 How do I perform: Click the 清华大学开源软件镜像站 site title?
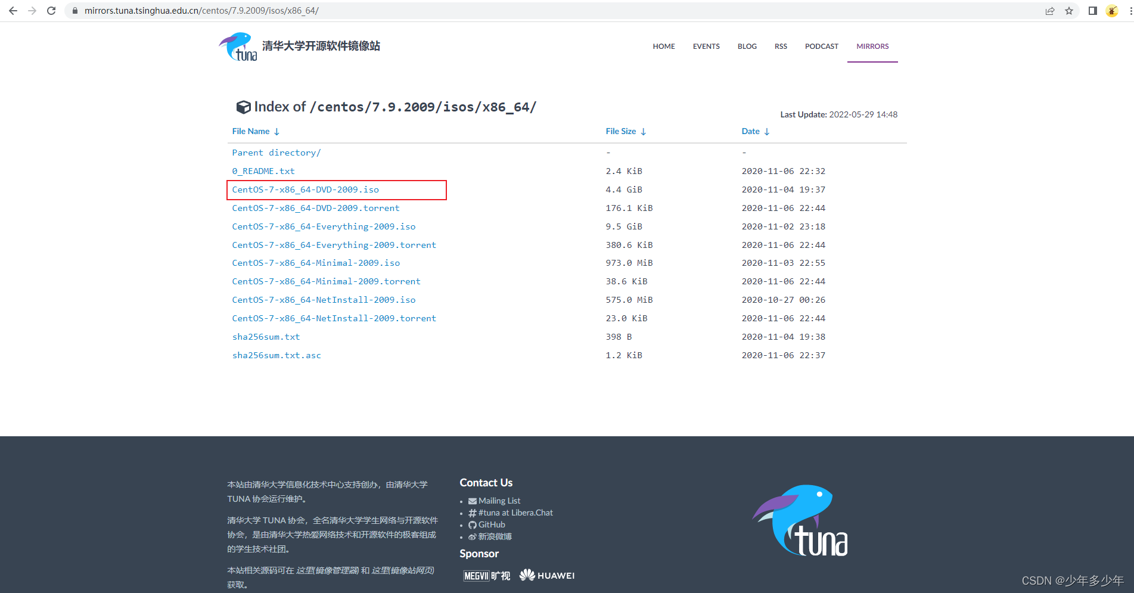pos(321,46)
